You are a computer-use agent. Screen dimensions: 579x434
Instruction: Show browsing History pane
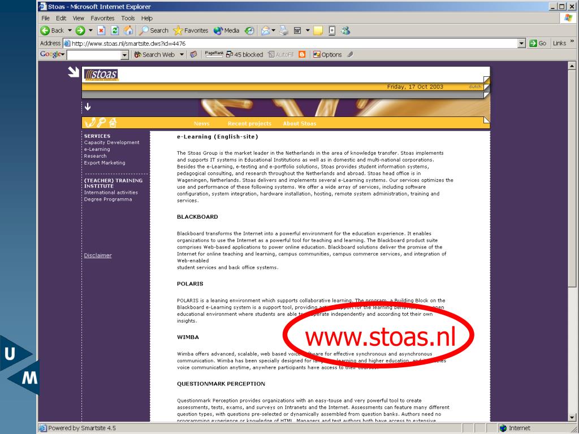click(249, 31)
